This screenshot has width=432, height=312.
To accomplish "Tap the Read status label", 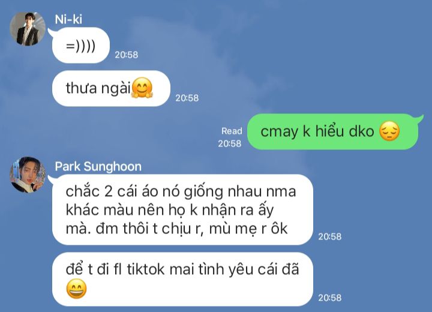I will coord(232,131).
